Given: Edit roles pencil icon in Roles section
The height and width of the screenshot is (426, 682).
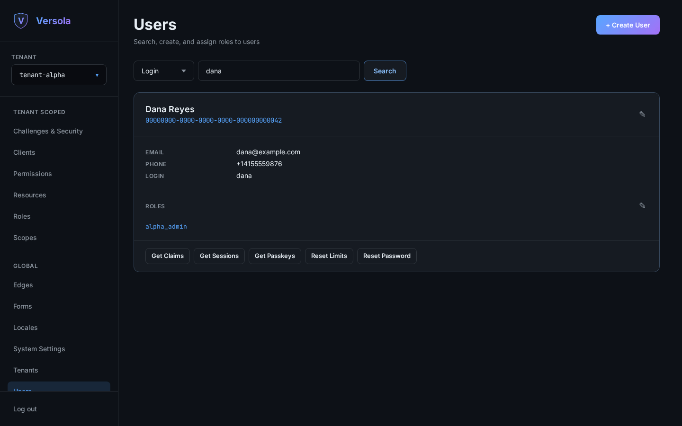Looking at the screenshot, I should point(642,205).
